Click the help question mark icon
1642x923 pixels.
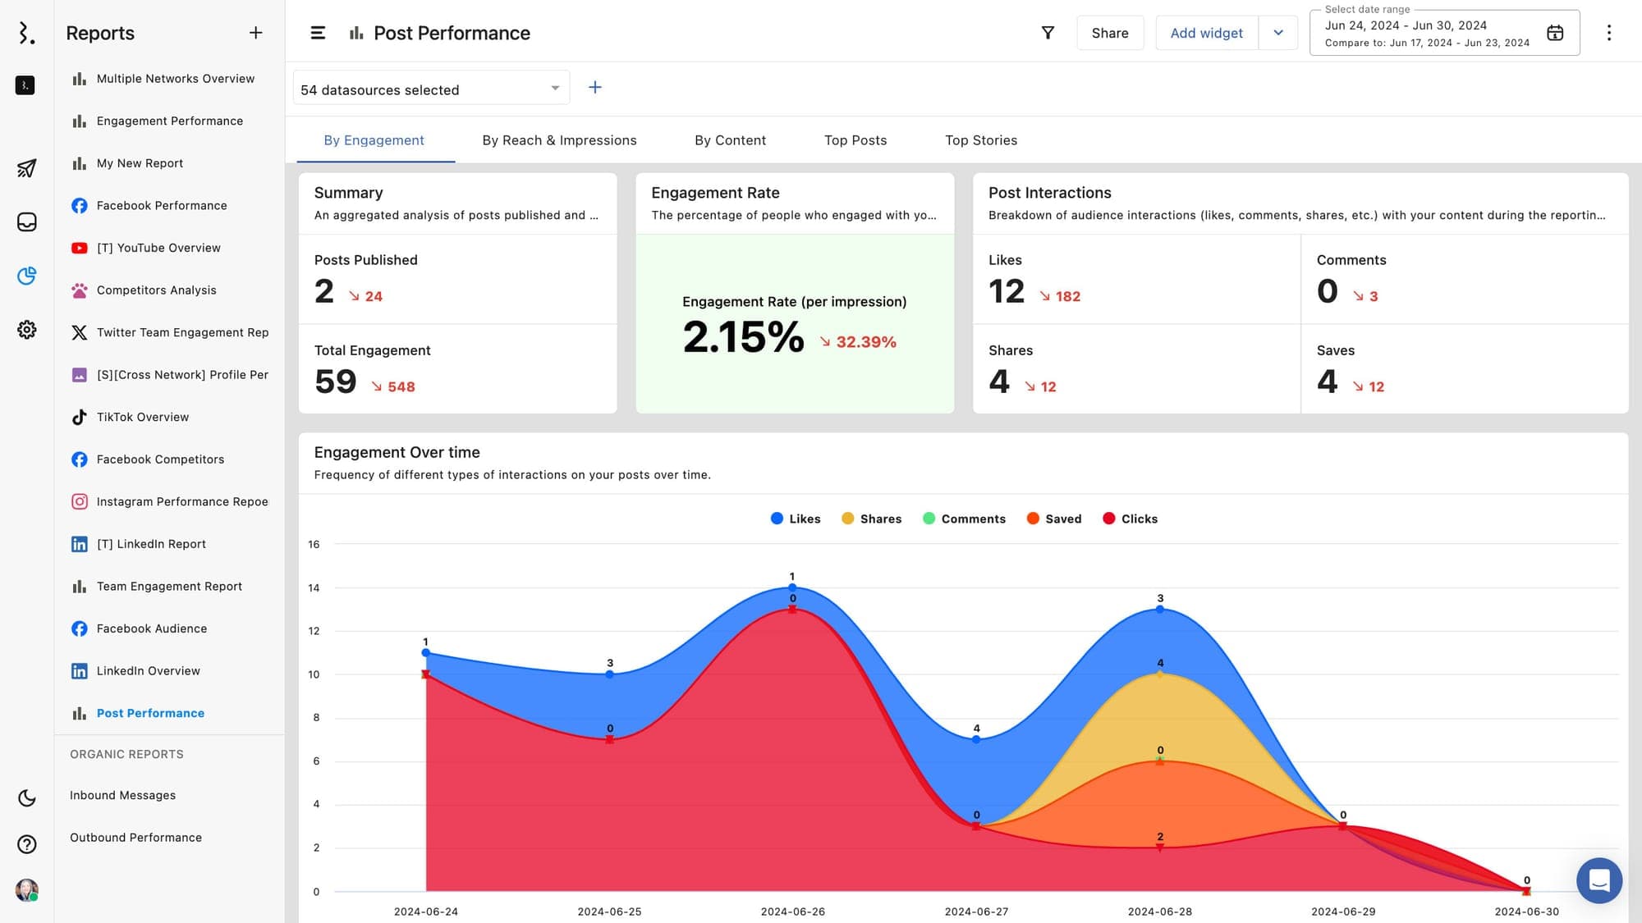pyautogui.click(x=26, y=844)
